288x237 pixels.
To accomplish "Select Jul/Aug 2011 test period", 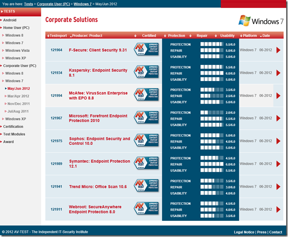I will point(18,111).
